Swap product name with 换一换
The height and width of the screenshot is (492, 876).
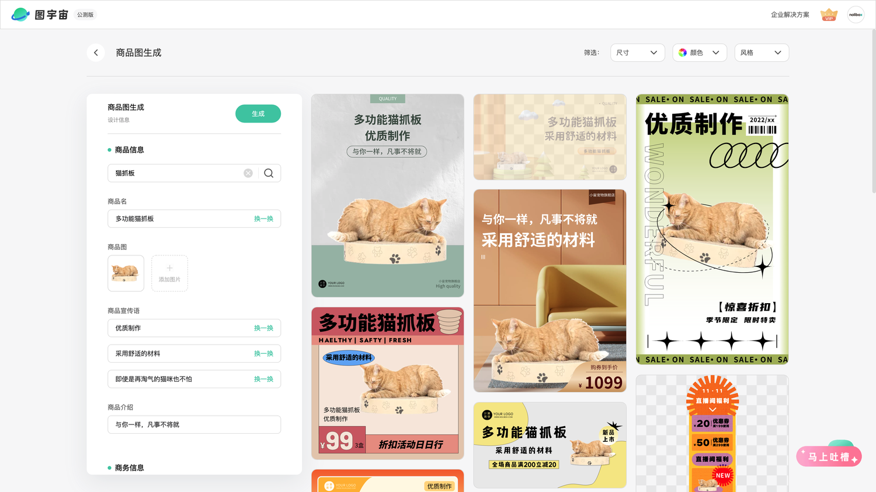pos(263,219)
